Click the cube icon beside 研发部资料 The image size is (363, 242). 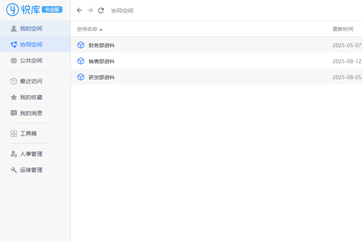point(81,77)
